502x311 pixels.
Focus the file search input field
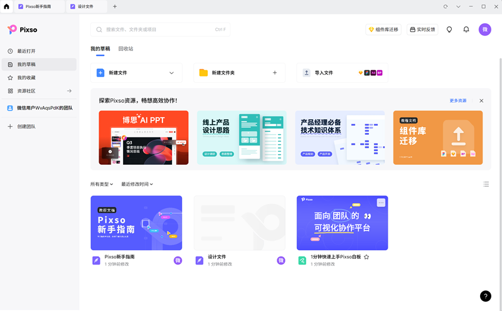[161, 29]
